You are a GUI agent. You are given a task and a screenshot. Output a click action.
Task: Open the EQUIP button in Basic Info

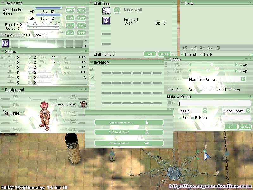point(82,18)
